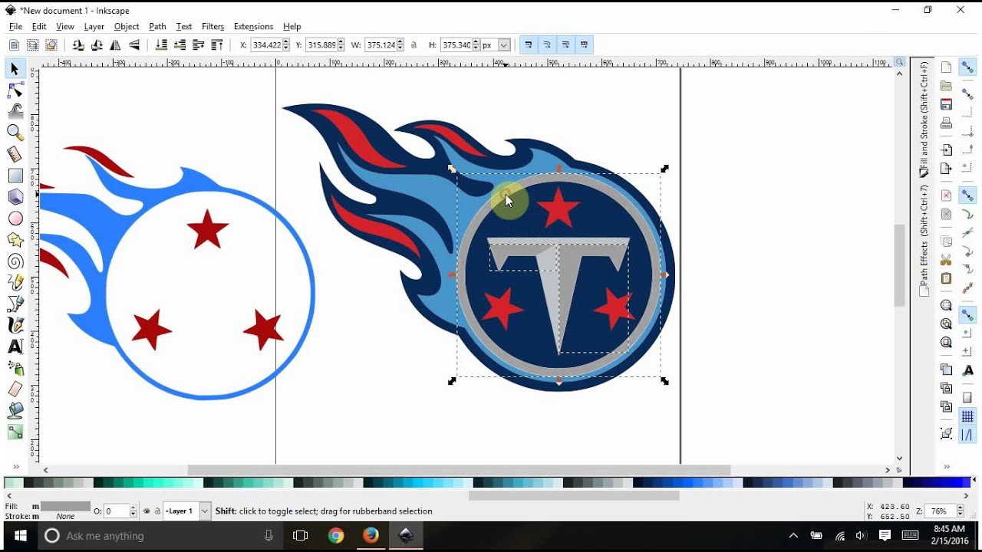Viewport: 982px width, 552px height.
Task: Toggle move patterns with object
Action: pos(585,45)
